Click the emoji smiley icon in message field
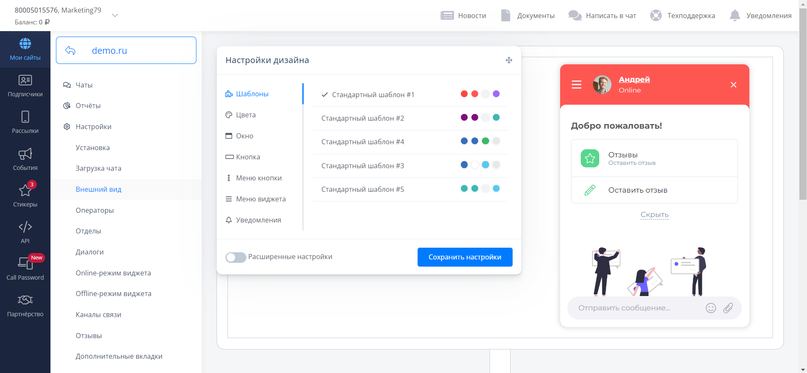This screenshot has height=373, width=807. click(x=711, y=308)
